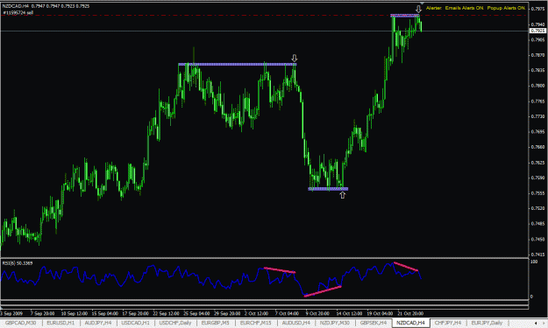Viewport: 548px width, 328px height.
Task: Click the chart shift triangle marker at top
Action: [422, 3]
